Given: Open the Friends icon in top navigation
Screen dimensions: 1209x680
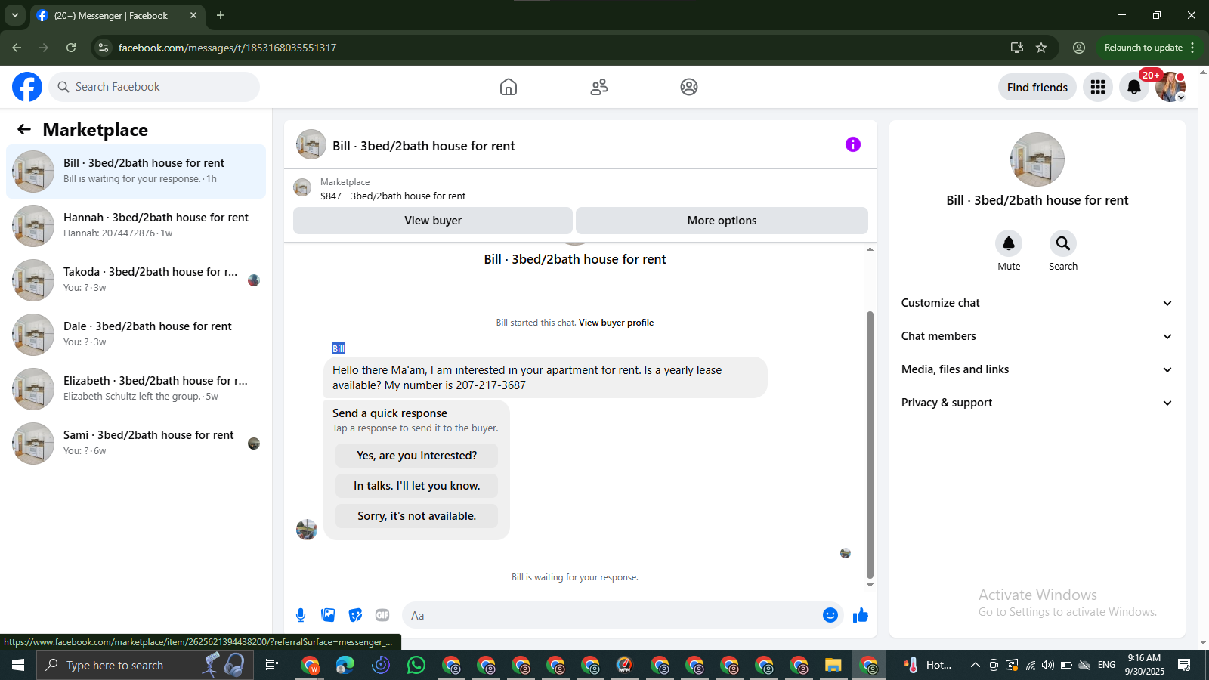Looking at the screenshot, I should (599, 87).
